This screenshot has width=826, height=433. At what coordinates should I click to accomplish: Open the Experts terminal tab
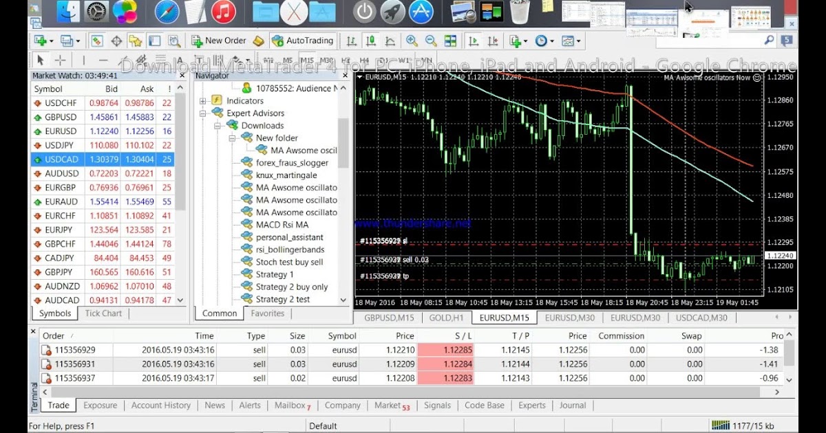532,406
